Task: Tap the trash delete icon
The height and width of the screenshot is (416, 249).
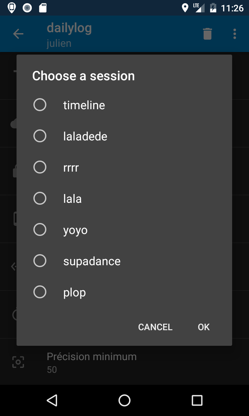Action: pyautogui.click(x=207, y=34)
